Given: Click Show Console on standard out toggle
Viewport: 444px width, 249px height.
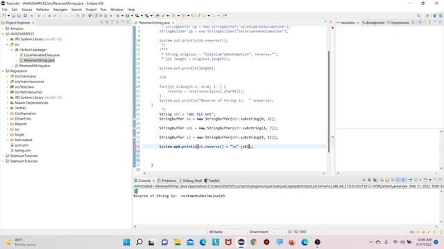Looking at the screenshot, I should (x=398, y=180).
